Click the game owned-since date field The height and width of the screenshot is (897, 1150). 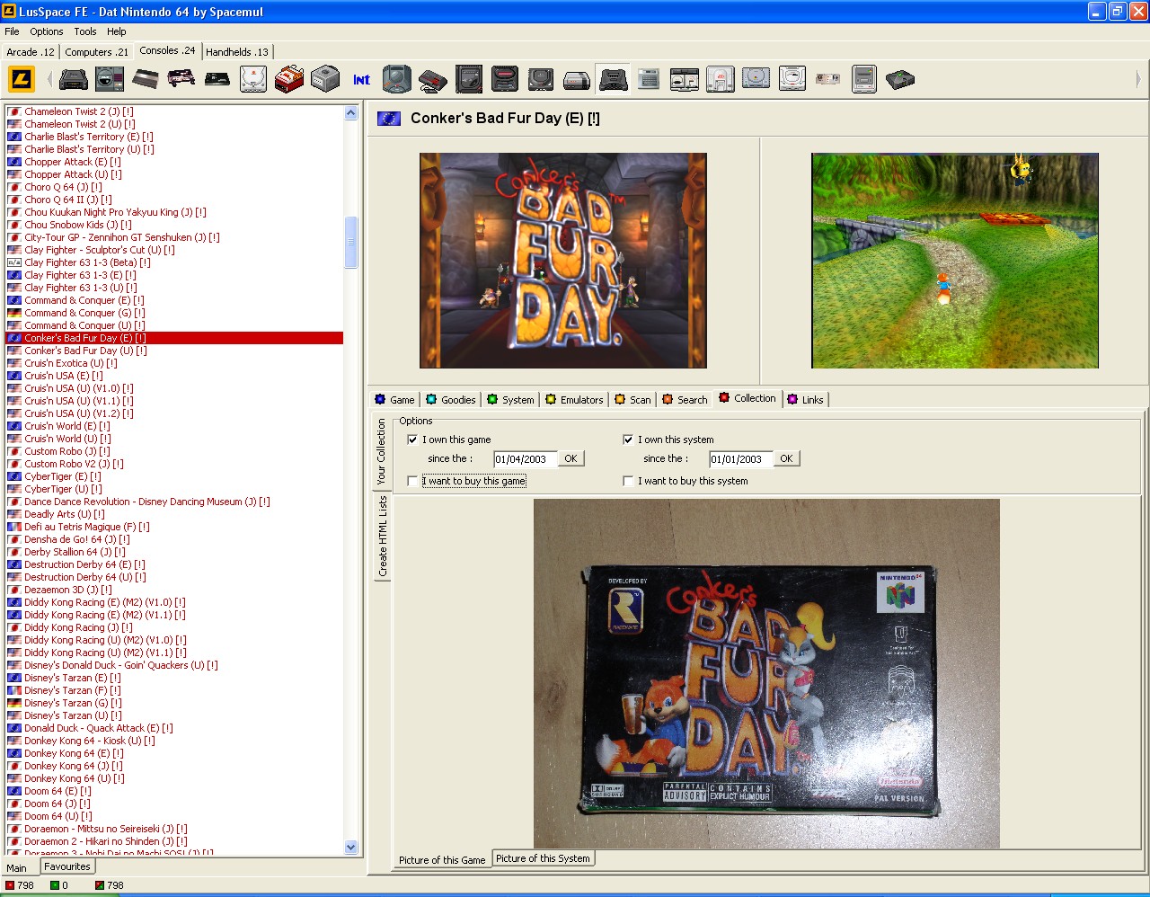525,458
